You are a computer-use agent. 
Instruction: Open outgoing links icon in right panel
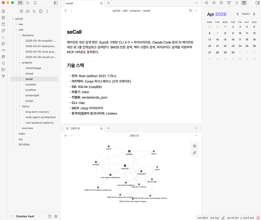pyautogui.click(x=214, y=3)
